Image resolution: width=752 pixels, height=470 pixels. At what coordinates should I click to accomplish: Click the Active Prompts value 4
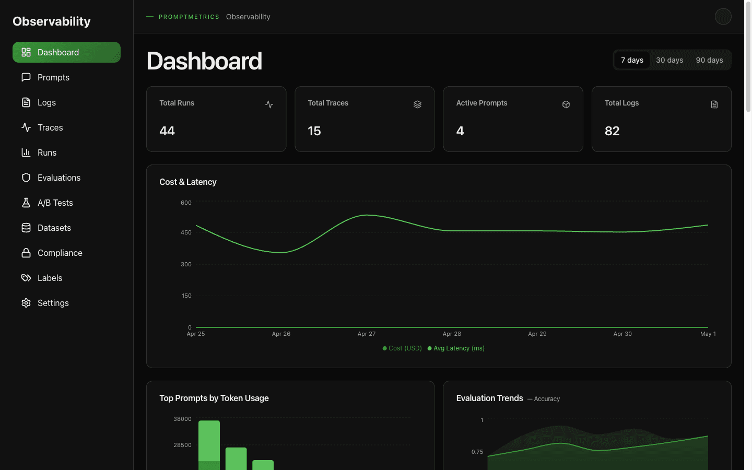coord(460,131)
